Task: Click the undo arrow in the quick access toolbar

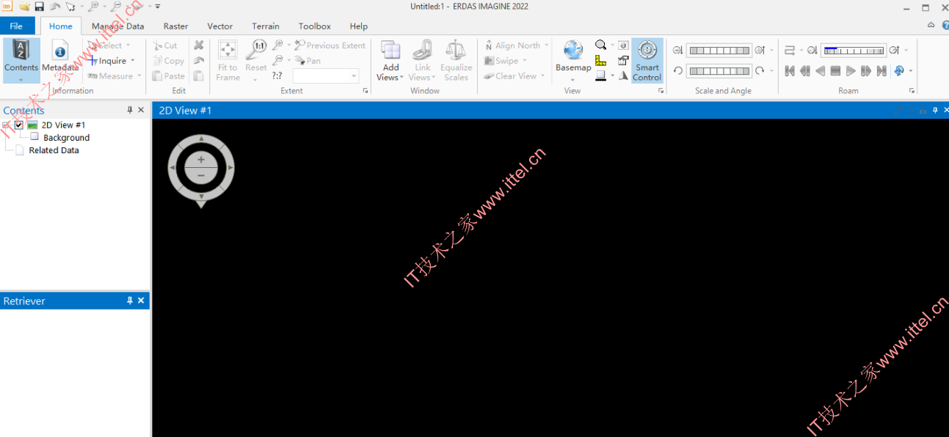Action: 55,7
